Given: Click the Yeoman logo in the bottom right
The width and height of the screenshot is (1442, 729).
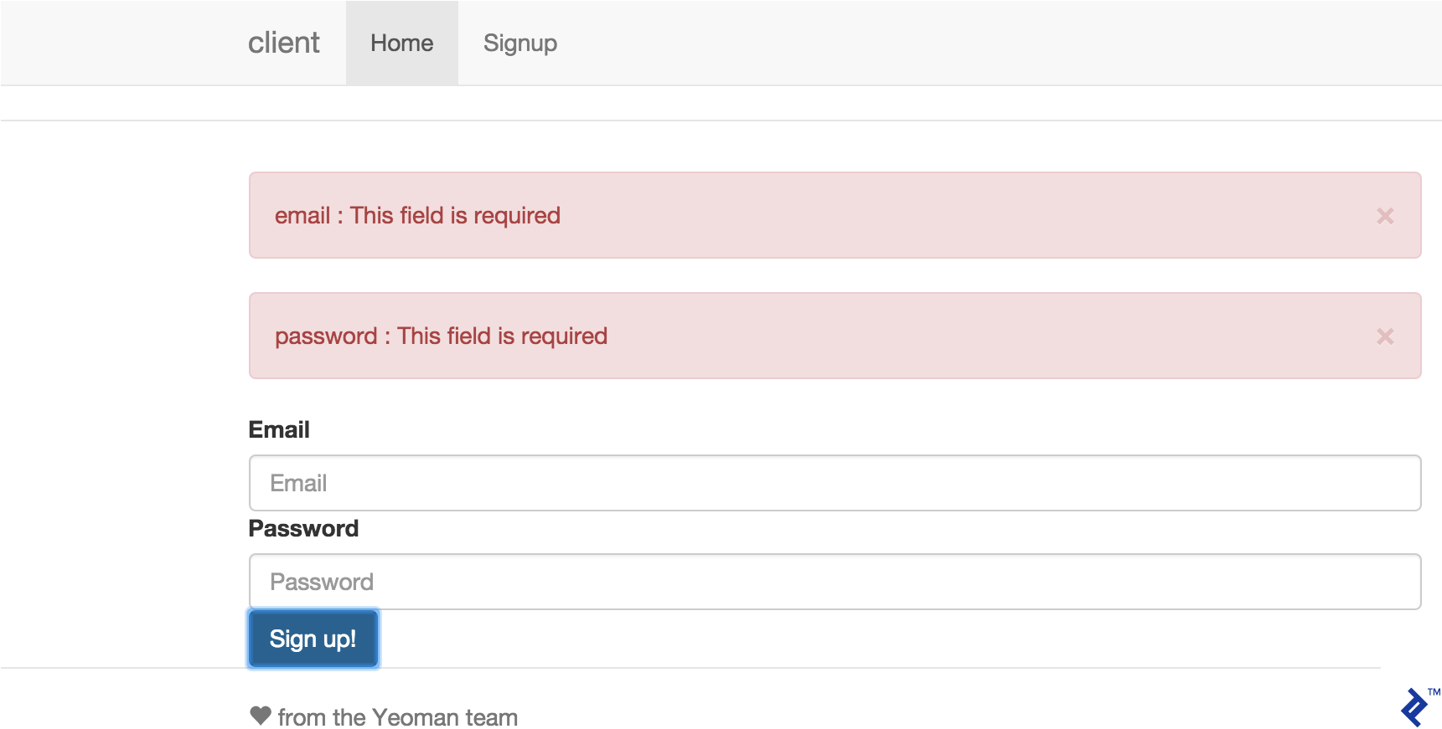Looking at the screenshot, I should click(x=1414, y=707).
